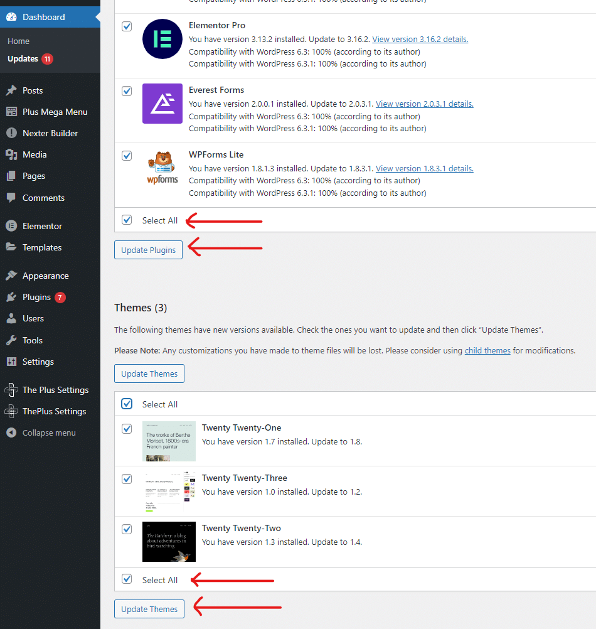Uncheck the Twenty Twenty-One theme checkbox

point(126,429)
